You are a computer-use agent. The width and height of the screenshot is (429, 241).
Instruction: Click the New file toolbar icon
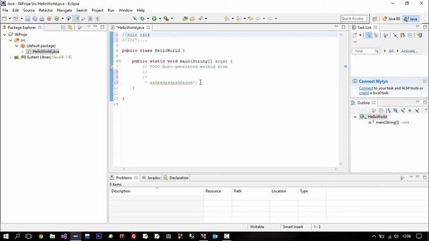pos(5,19)
